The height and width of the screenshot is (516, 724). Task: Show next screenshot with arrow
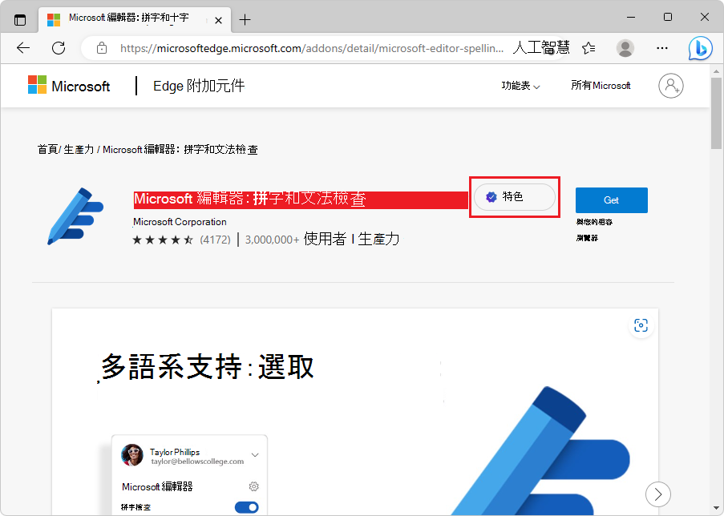658,494
